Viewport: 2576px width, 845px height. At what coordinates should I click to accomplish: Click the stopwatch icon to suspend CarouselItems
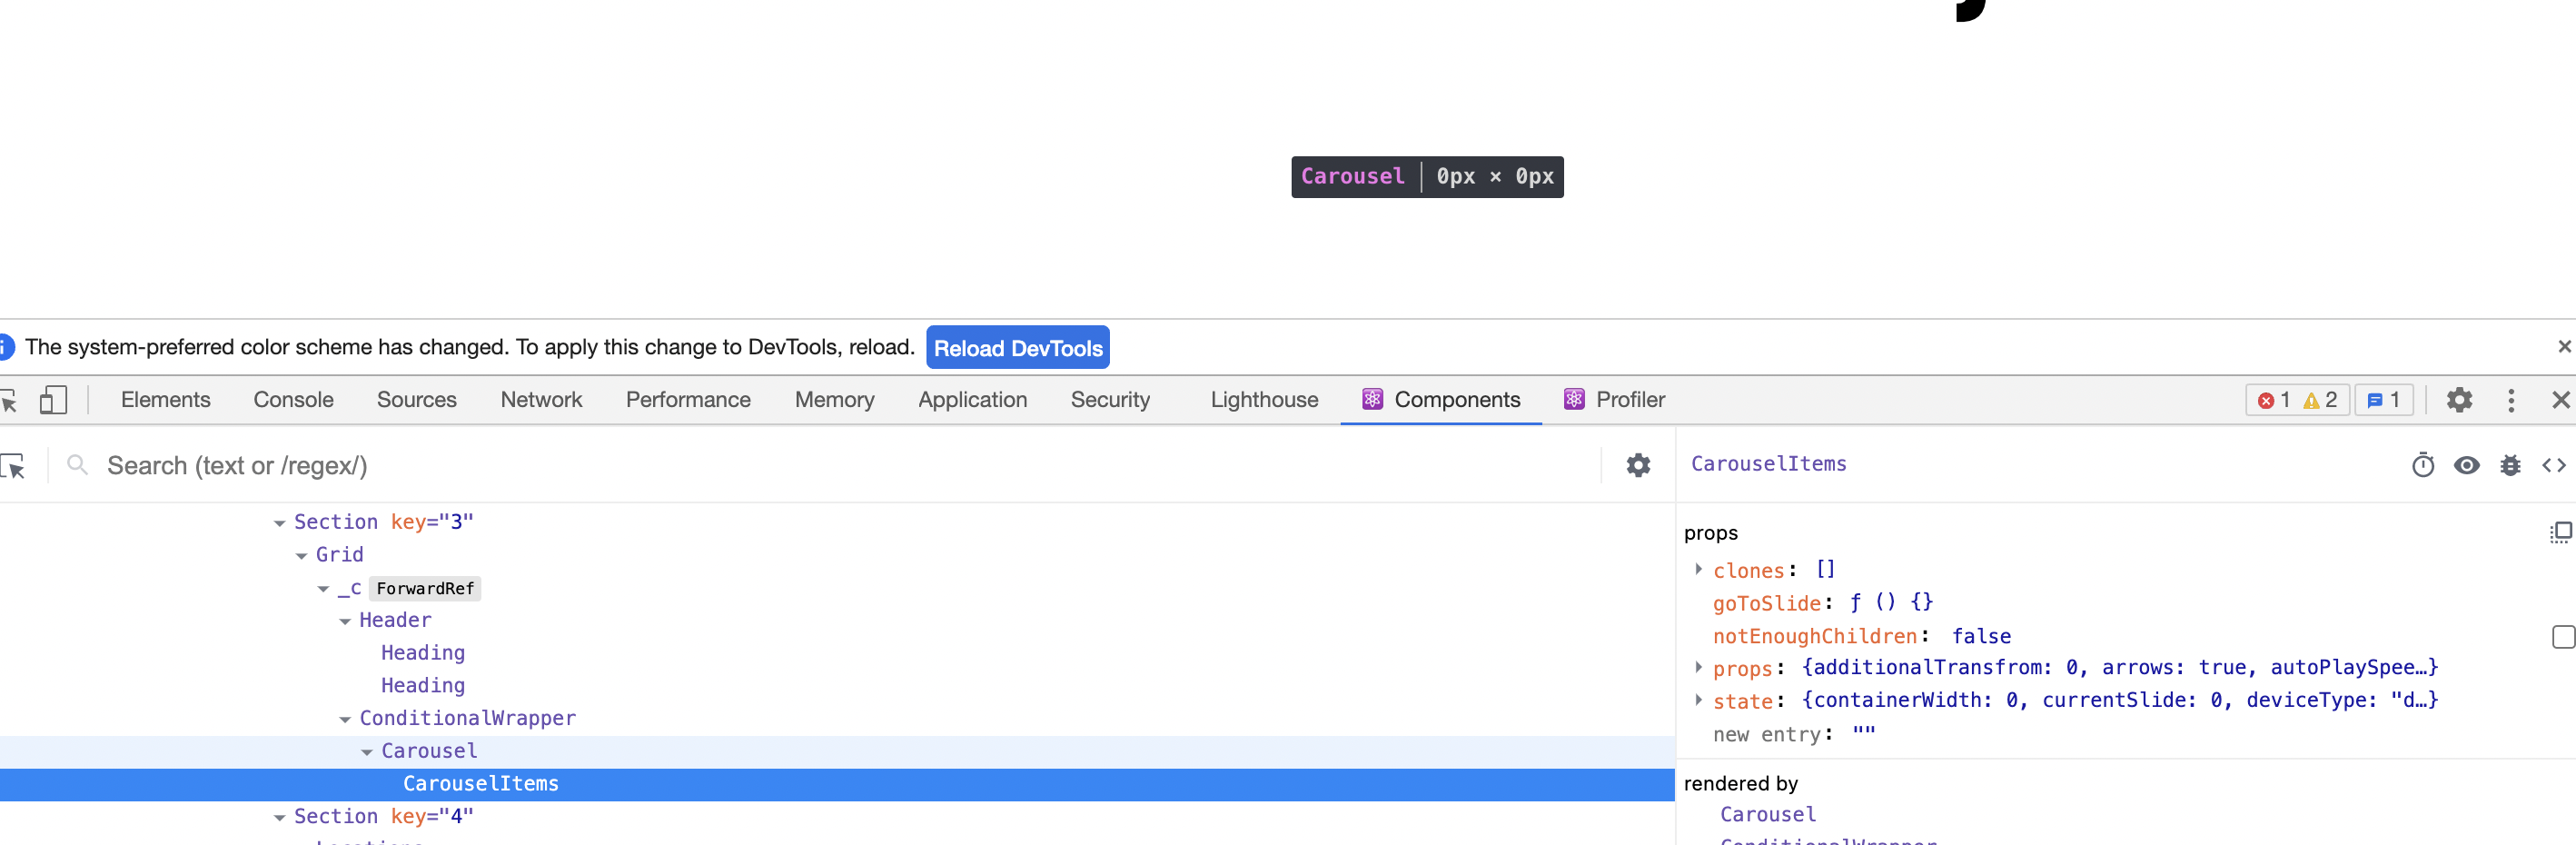pos(2423,465)
